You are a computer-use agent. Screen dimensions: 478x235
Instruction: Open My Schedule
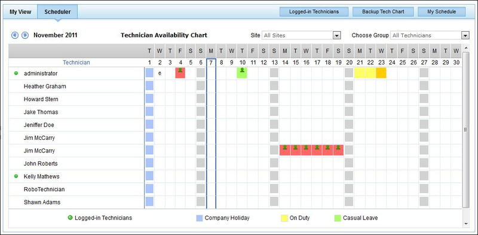(442, 11)
